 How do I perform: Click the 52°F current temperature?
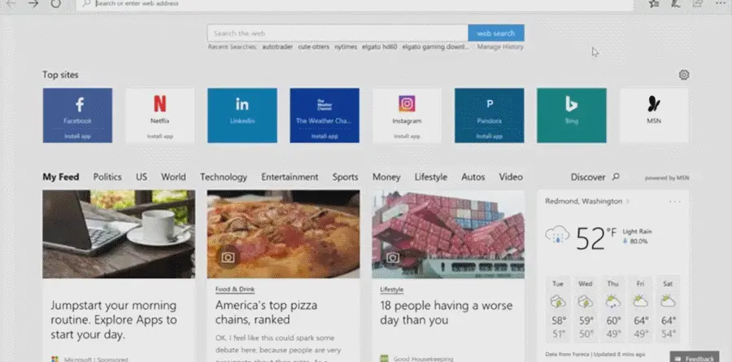tap(596, 238)
